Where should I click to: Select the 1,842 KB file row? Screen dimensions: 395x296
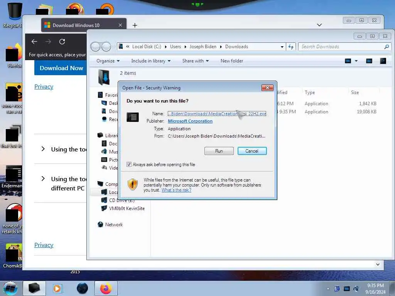(327, 104)
